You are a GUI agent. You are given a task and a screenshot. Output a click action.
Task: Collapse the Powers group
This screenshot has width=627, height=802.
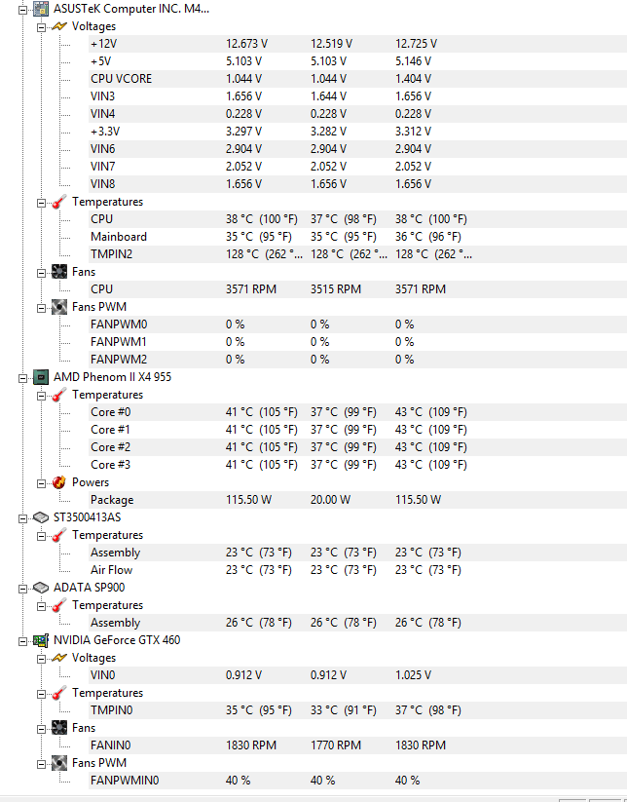tap(42, 483)
